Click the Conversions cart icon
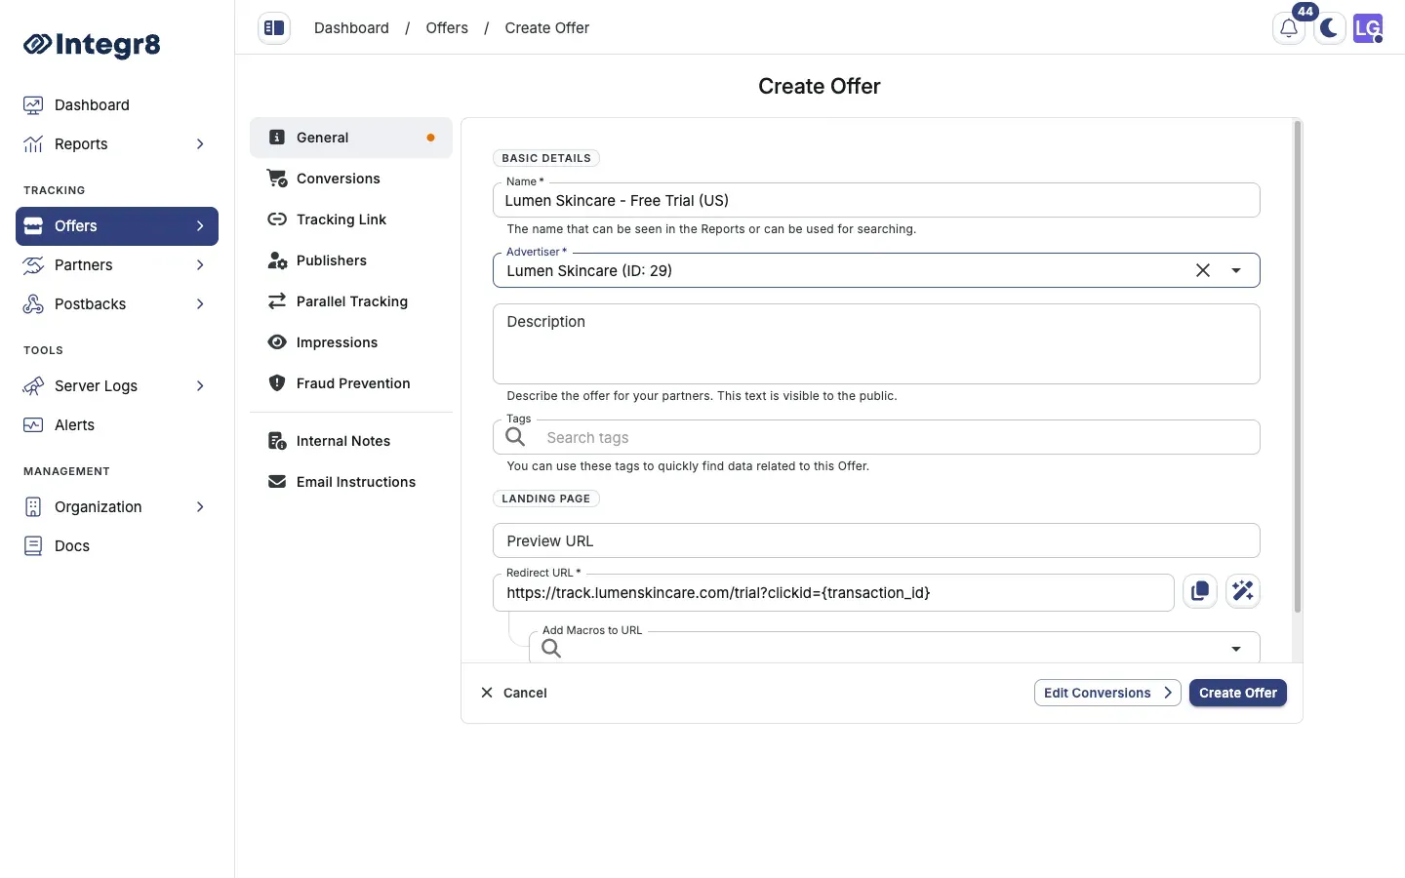Image resolution: width=1405 pixels, height=878 pixels. click(277, 179)
